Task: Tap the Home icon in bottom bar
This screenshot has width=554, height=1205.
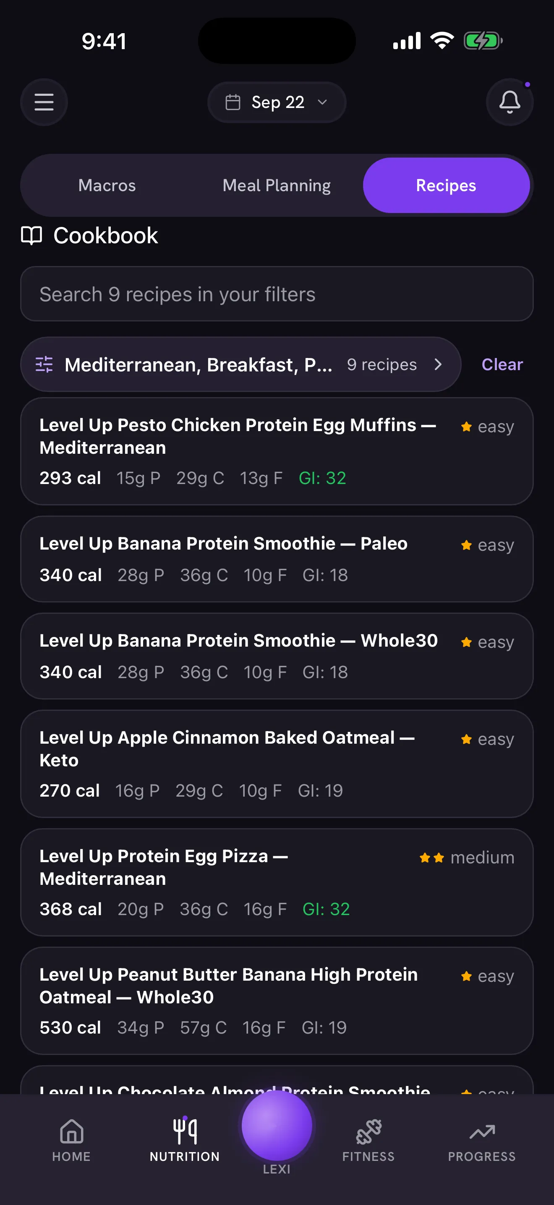Action: click(x=71, y=1131)
